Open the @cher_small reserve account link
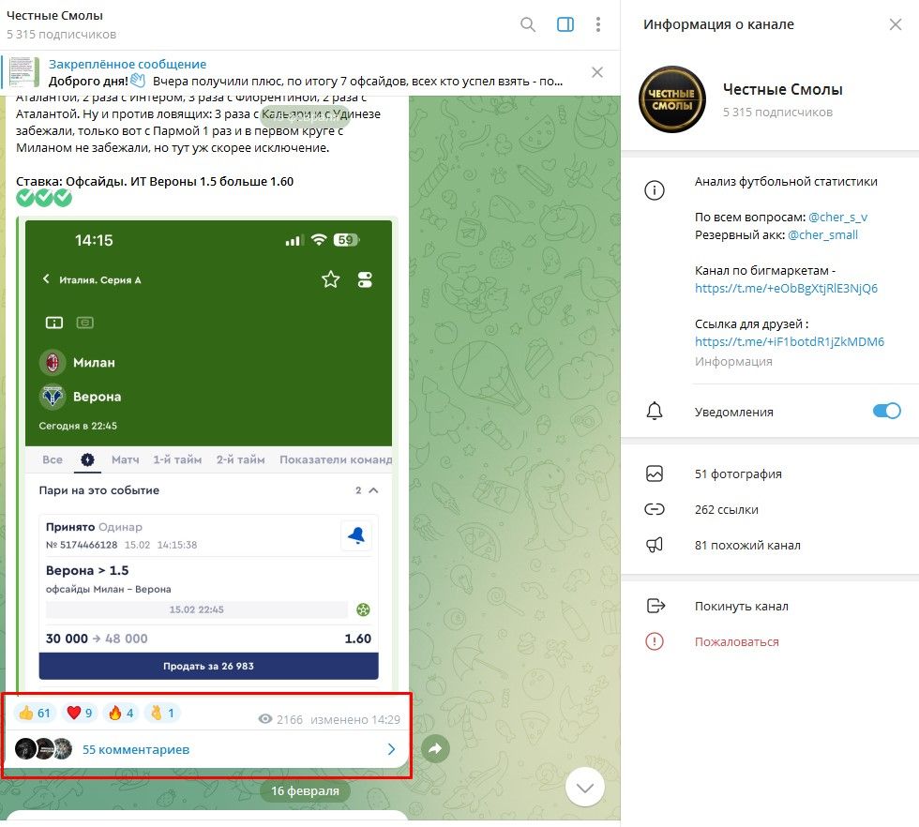 pyautogui.click(x=822, y=235)
